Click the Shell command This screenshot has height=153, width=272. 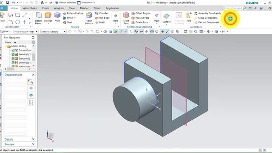[x=68, y=22]
